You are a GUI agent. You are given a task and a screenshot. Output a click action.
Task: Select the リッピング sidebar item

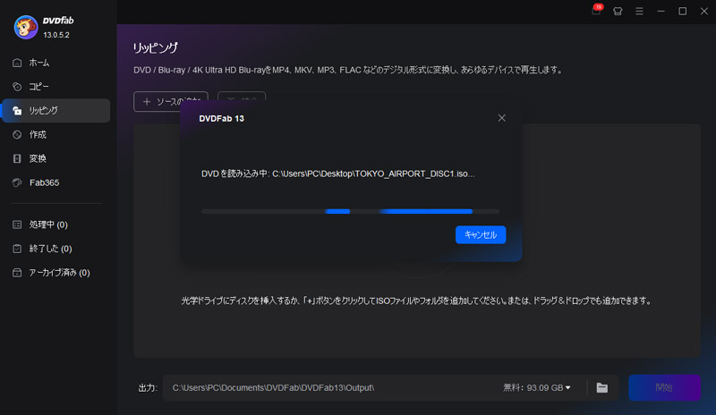click(56, 111)
